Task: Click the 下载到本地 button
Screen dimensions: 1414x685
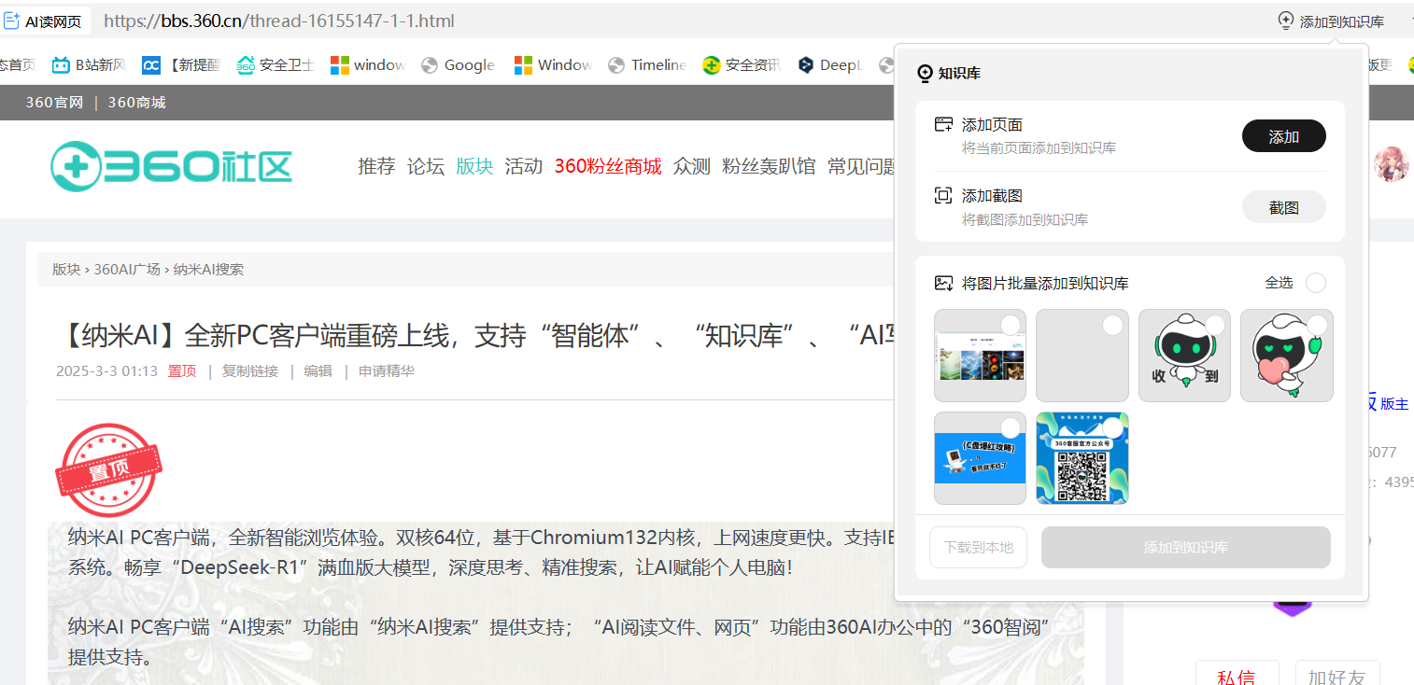Action: 978,547
